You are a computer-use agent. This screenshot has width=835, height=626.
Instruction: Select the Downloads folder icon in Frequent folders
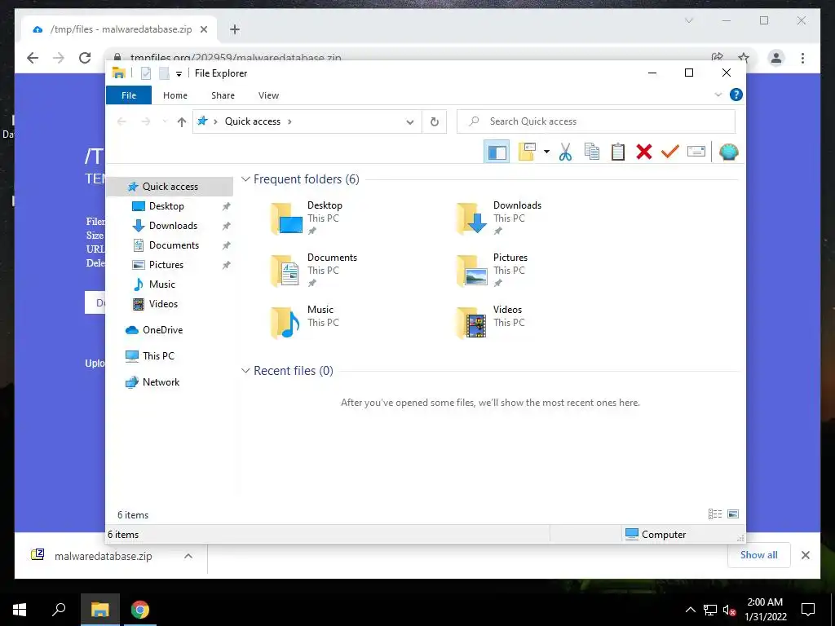point(472,218)
